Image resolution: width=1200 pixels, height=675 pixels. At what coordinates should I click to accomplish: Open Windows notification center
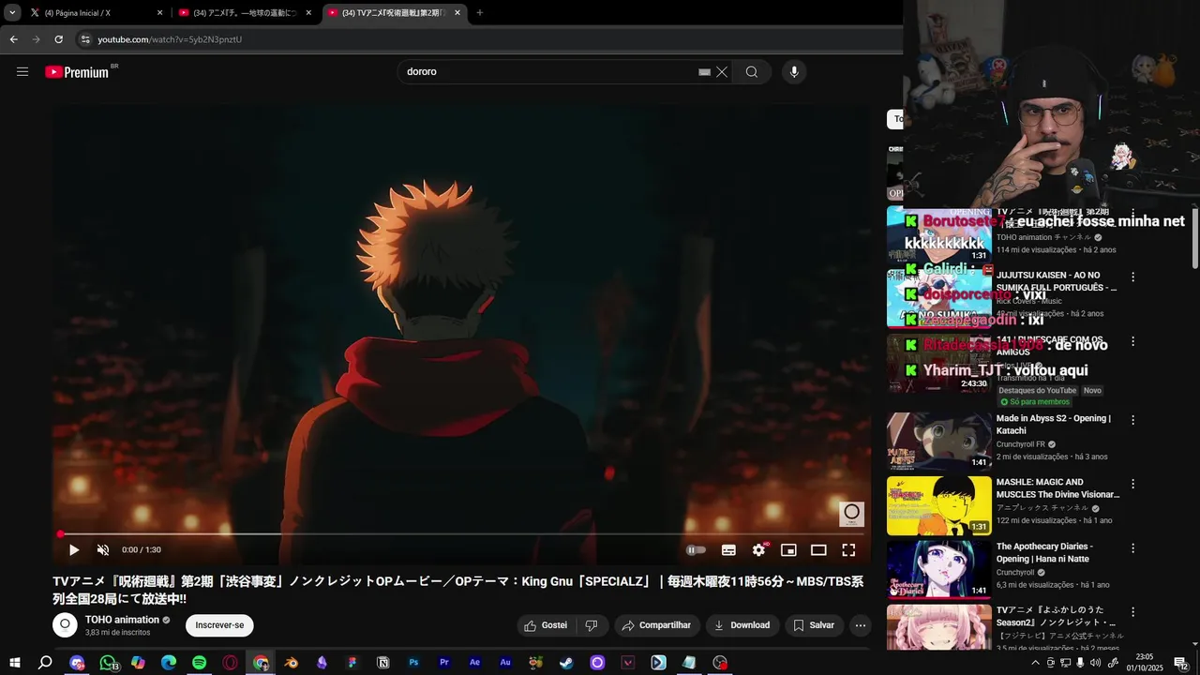[x=1181, y=663]
